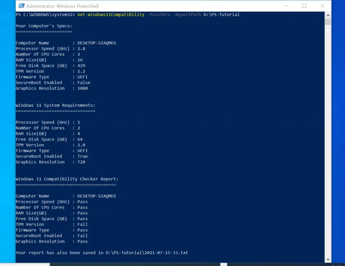Close the Windows PowerShell window
Image resolution: width=345 pixels, height=266 pixels.
click(x=322, y=6)
